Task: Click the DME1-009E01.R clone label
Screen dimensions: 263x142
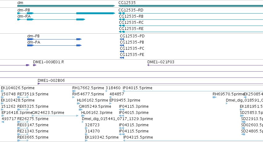Action: (x=49, y=62)
